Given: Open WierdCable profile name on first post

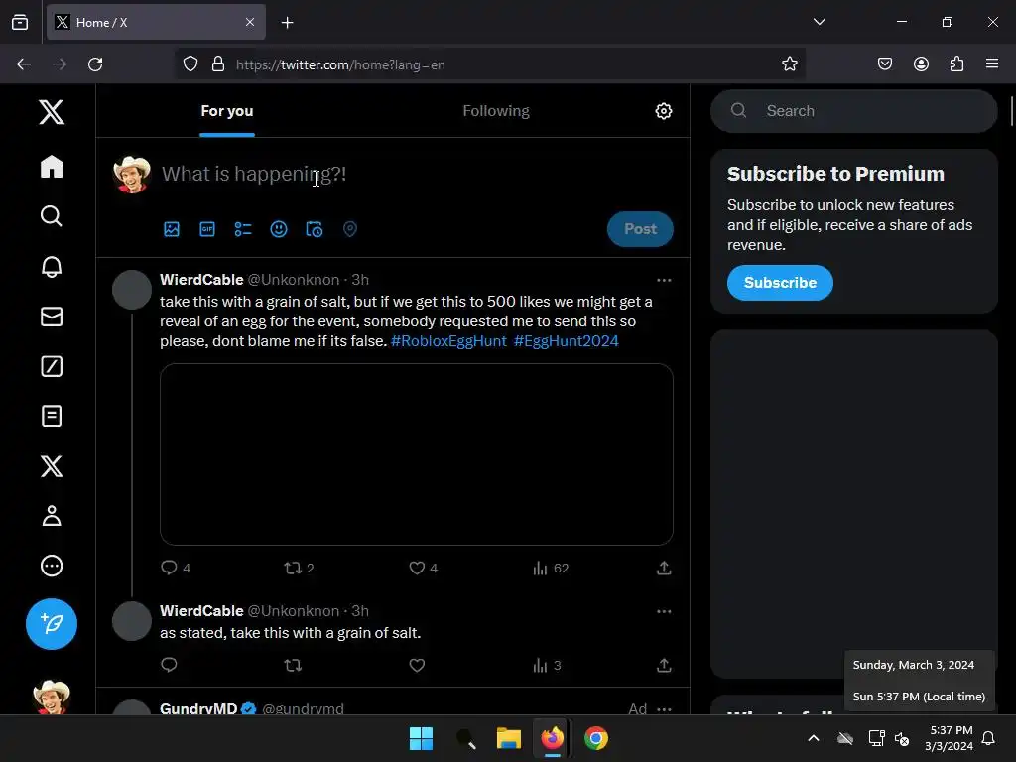Looking at the screenshot, I should [x=201, y=279].
